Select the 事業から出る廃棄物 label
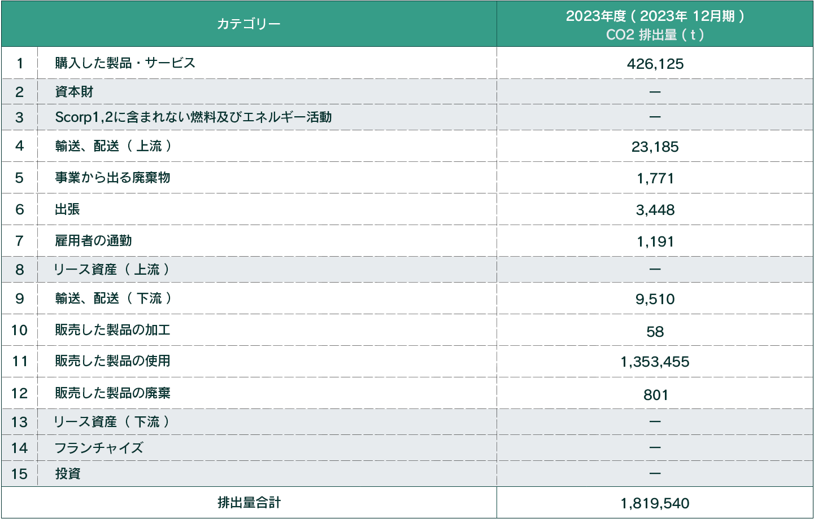814x519 pixels. (x=112, y=177)
